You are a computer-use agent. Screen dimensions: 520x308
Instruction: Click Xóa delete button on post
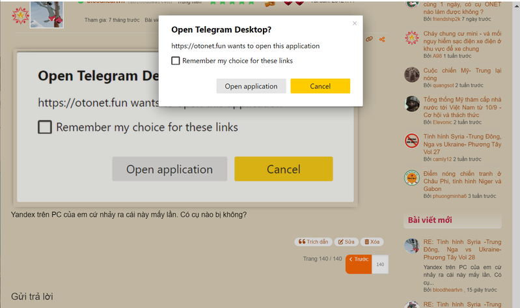coord(372,242)
